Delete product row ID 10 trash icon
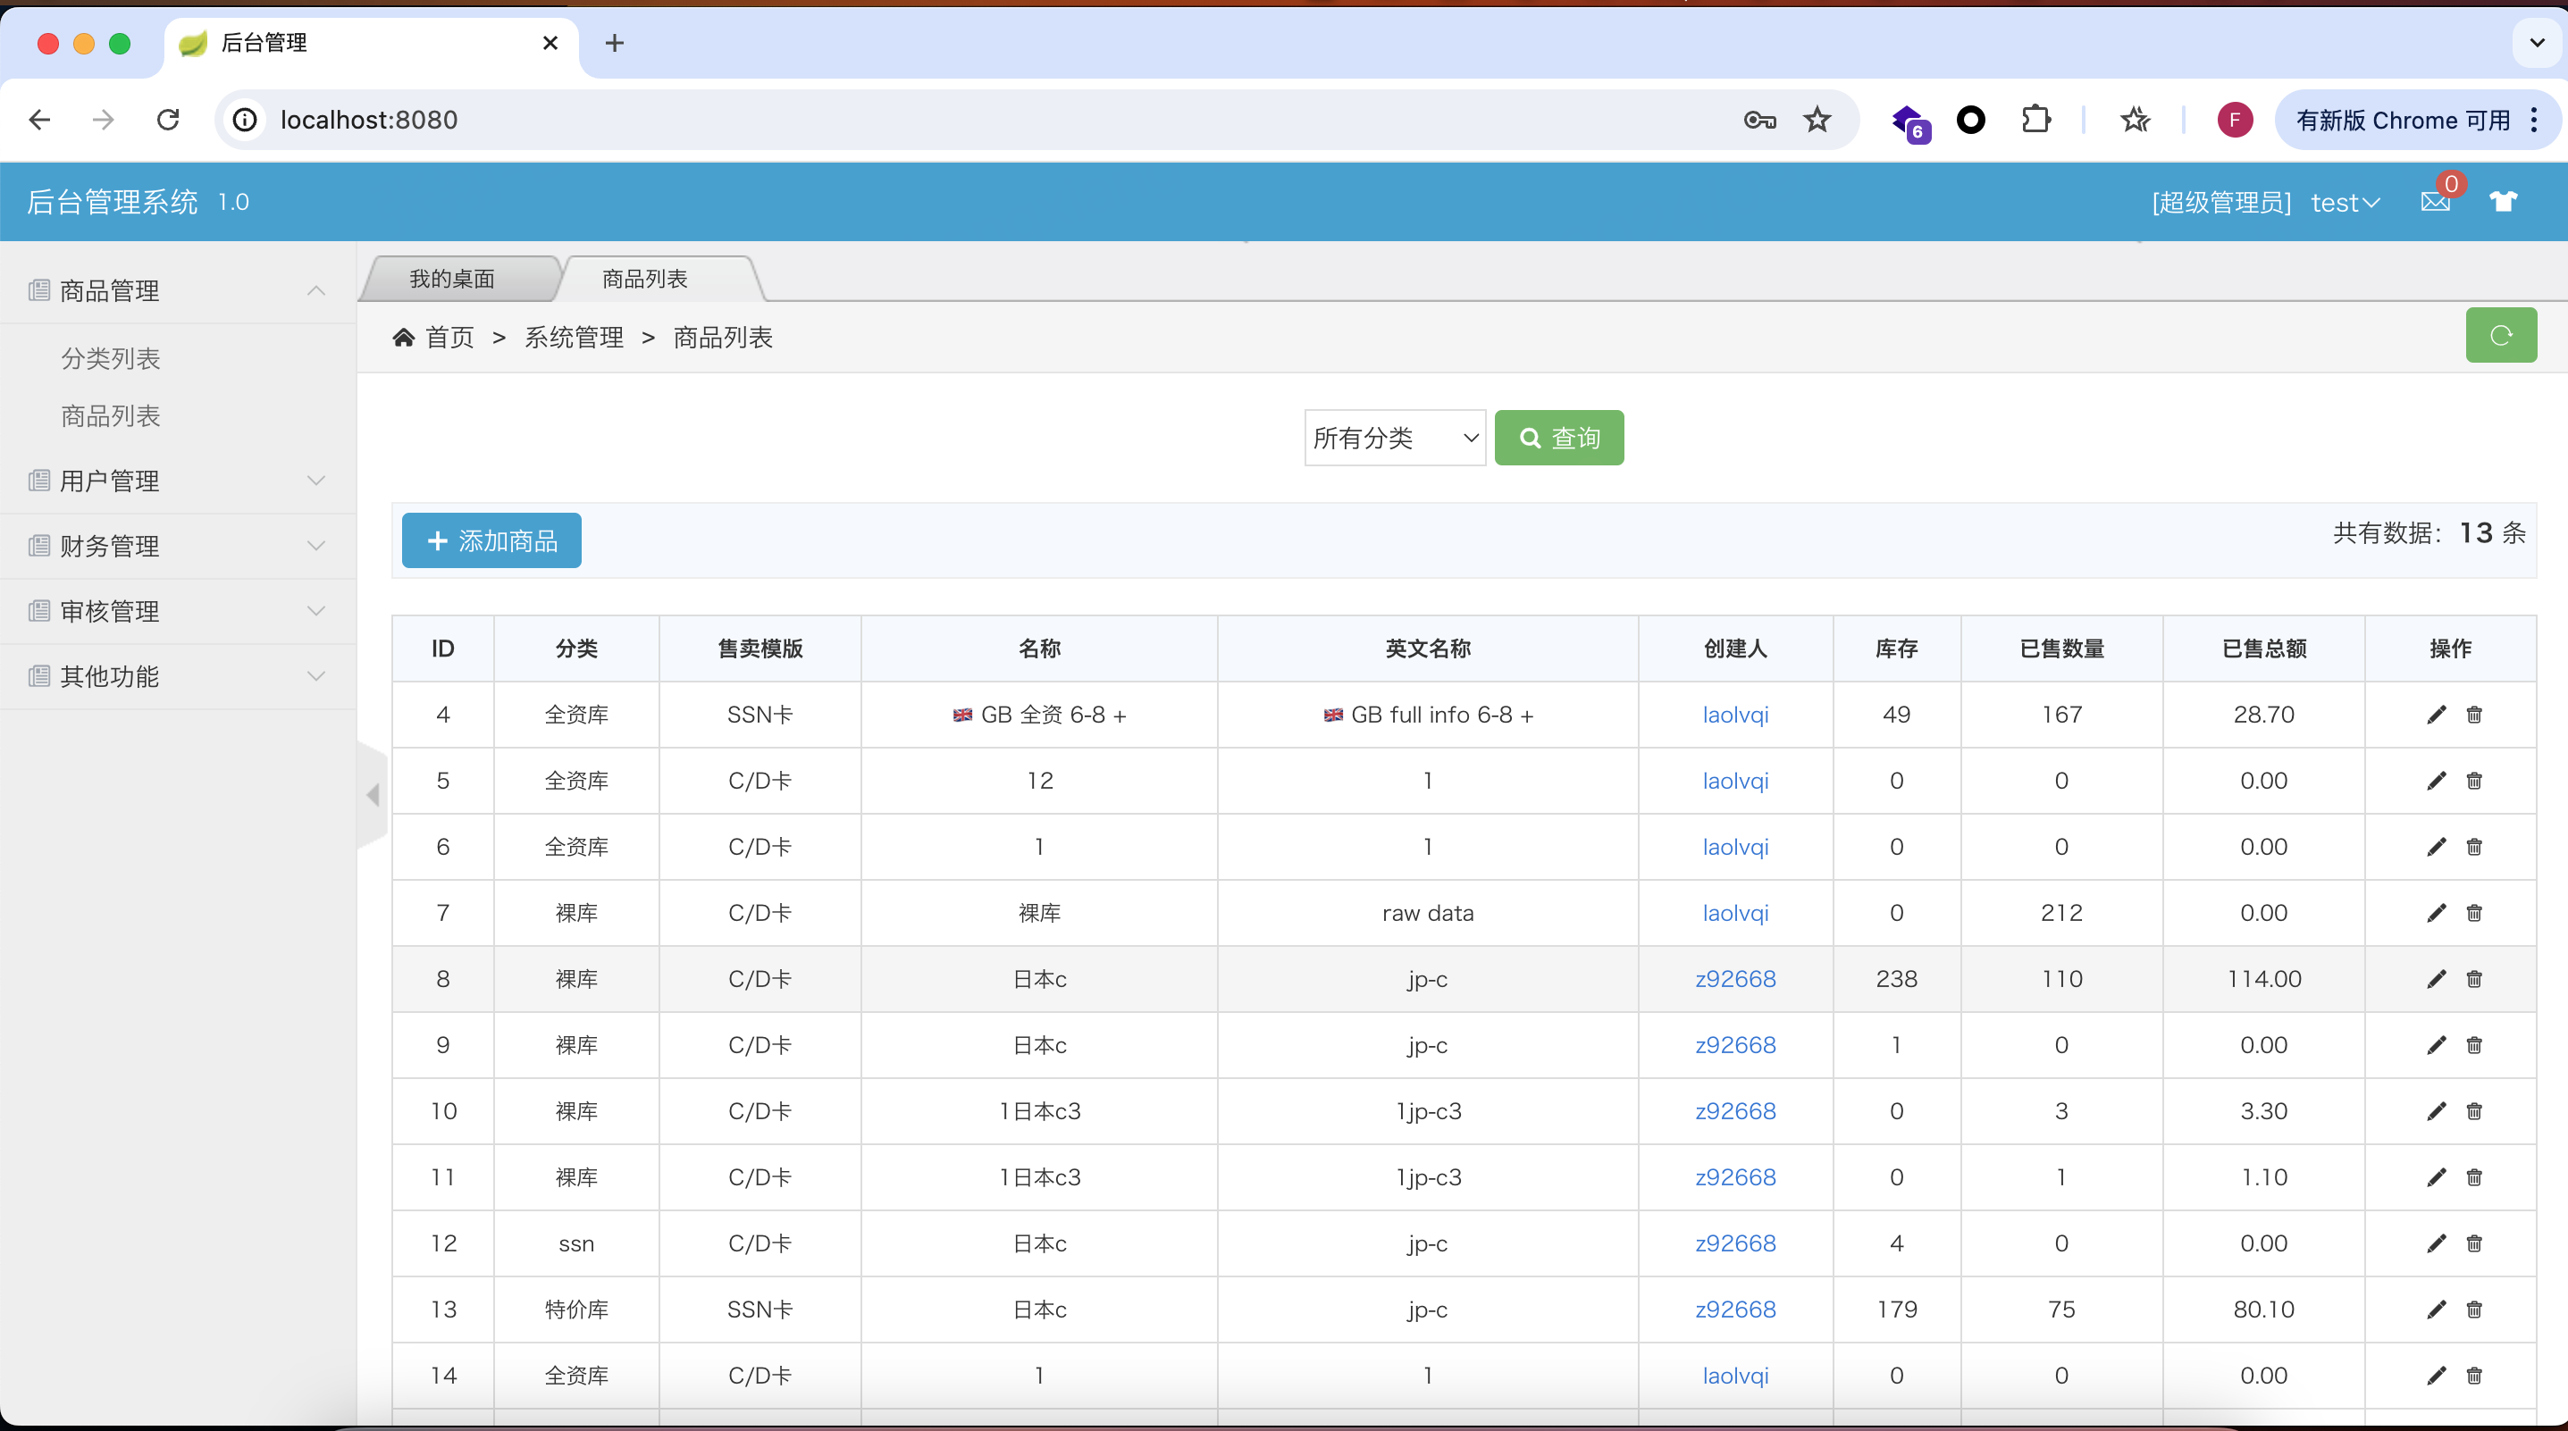The image size is (2568, 1431). tap(2474, 1111)
